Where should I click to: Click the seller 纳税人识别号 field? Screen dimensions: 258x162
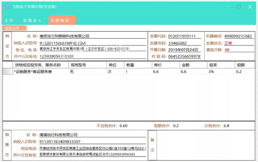pos(92,142)
